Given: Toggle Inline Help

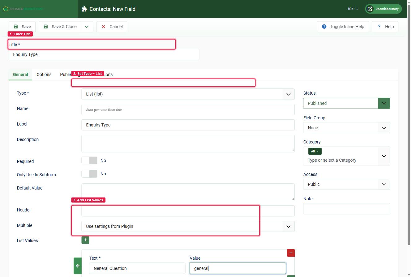Looking at the screenshot, I should tap(343, 27).
